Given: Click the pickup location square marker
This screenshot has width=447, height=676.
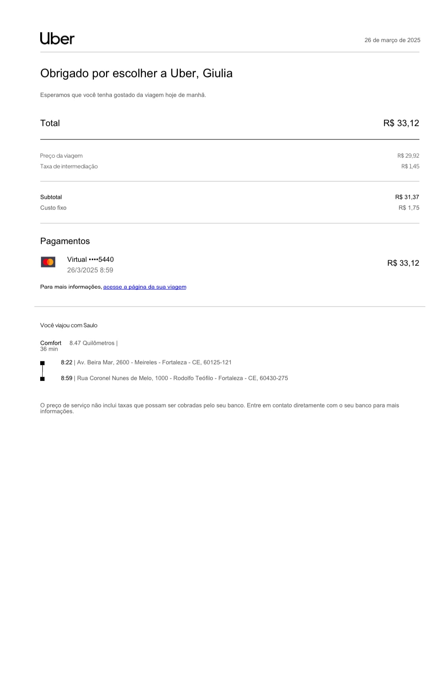Looking at the screenshot, I should click(43, 363).
